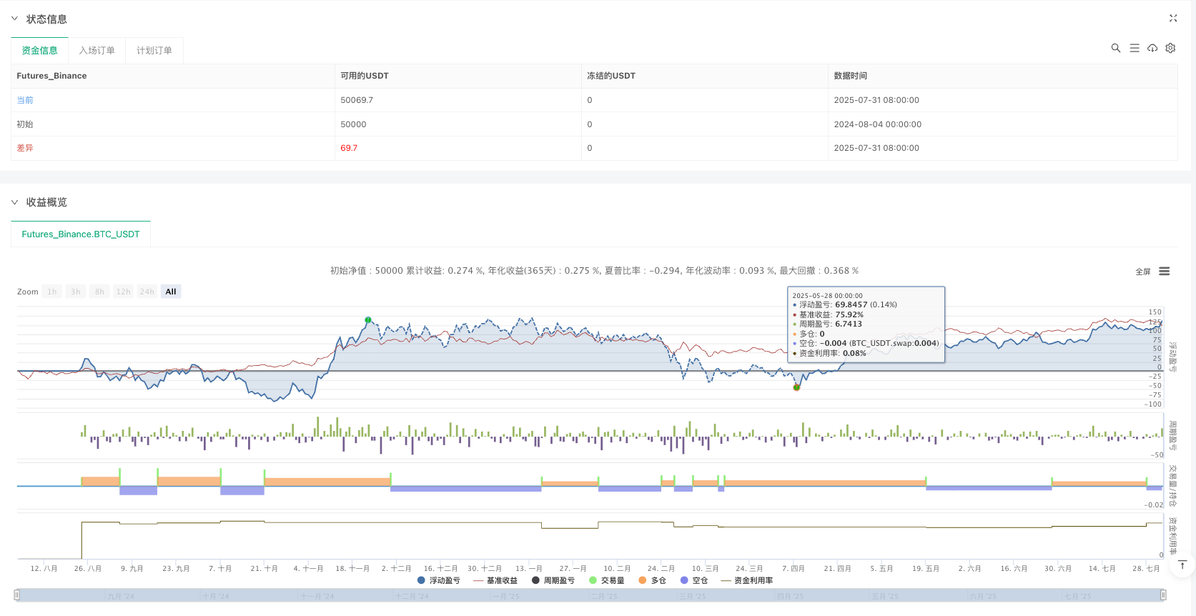Collapse the 状态信息 section
Image resolution: width=1196 pixels, height=616 pixels.
pos(15,19)
